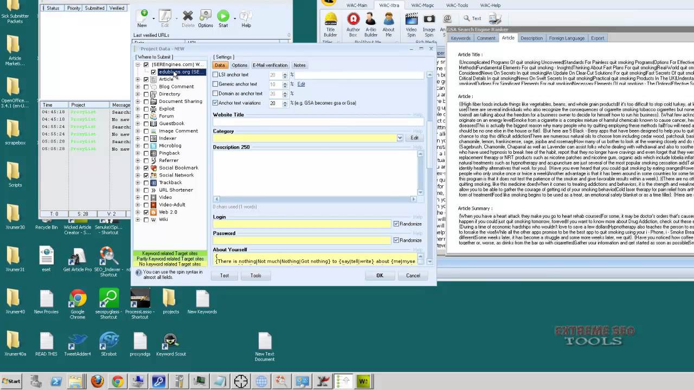Select Foreign Language tab in article panel

567,38
